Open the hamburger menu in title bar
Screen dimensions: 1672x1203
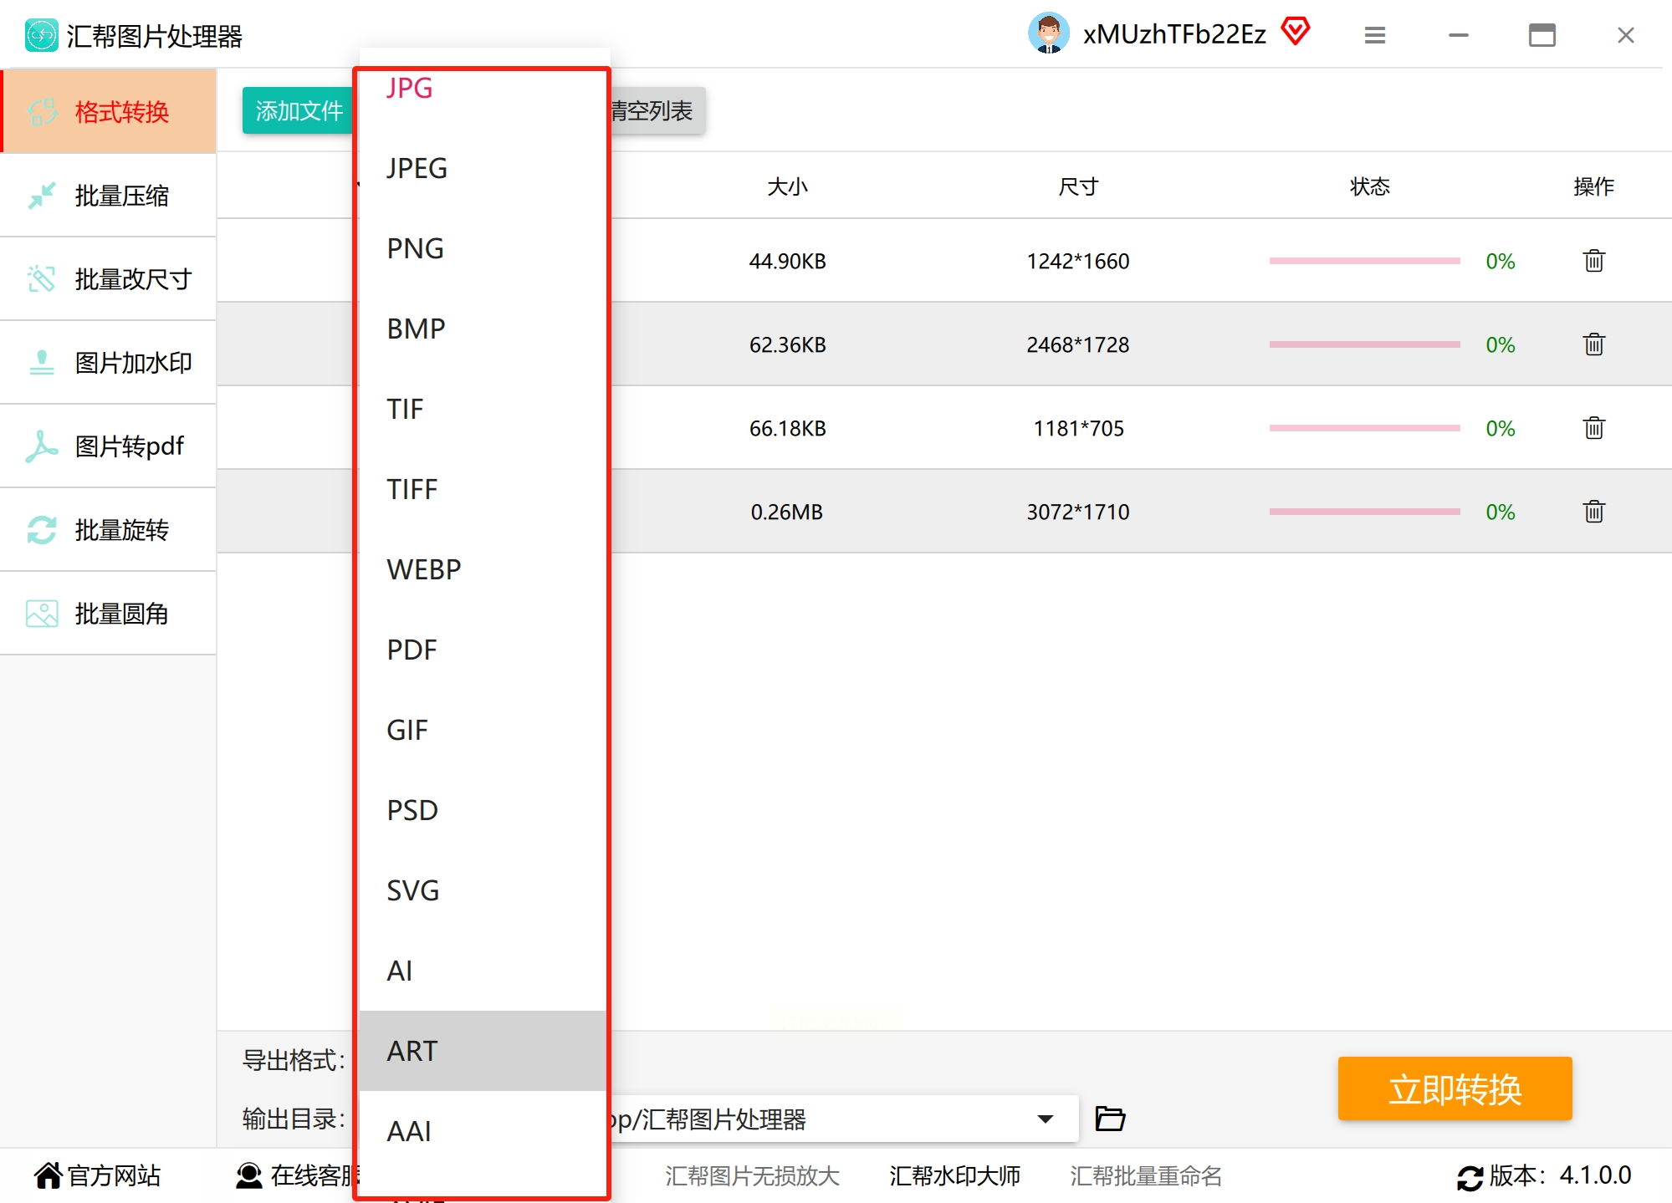point(1374,35)
